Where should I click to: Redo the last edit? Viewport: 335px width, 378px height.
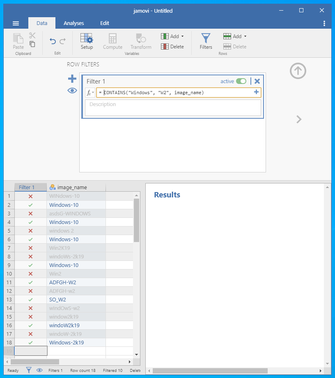click(x=62, y=41)
